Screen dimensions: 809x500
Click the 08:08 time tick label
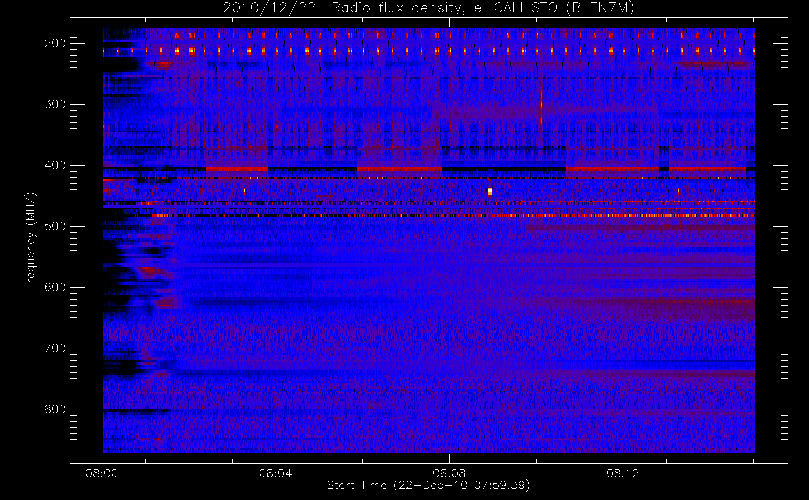point(449,473)
